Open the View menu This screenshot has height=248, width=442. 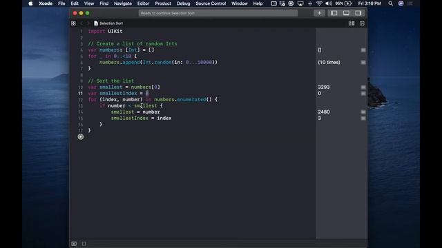pyautogui.click(x=89, y=3)
